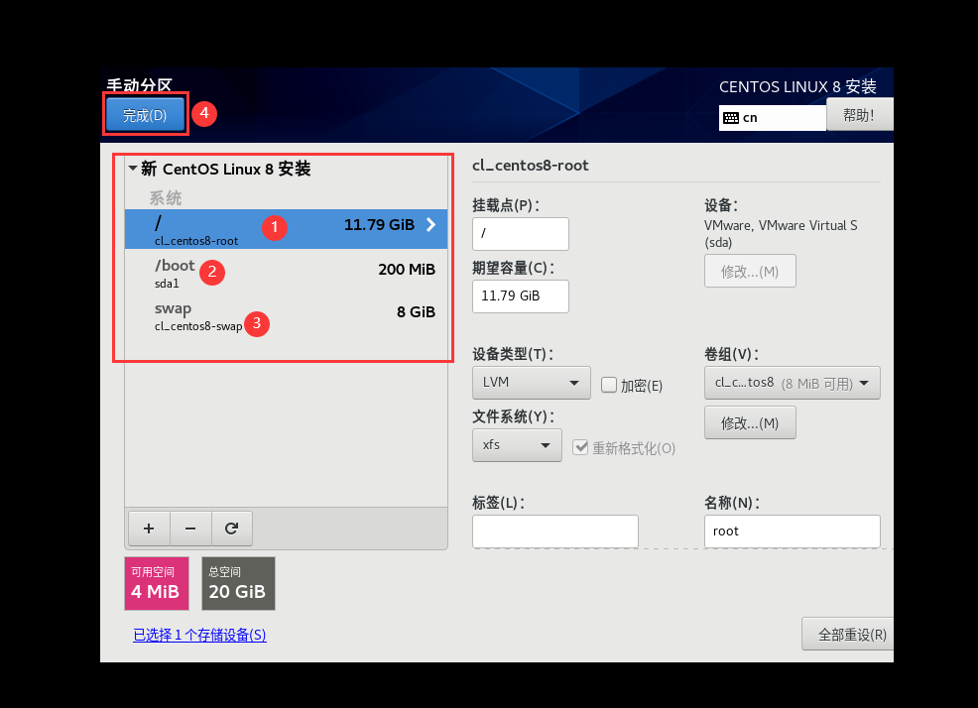Click the chevron arrow on the root partition row
This screenshot has height=708, width=978.
tap(431, 224)
